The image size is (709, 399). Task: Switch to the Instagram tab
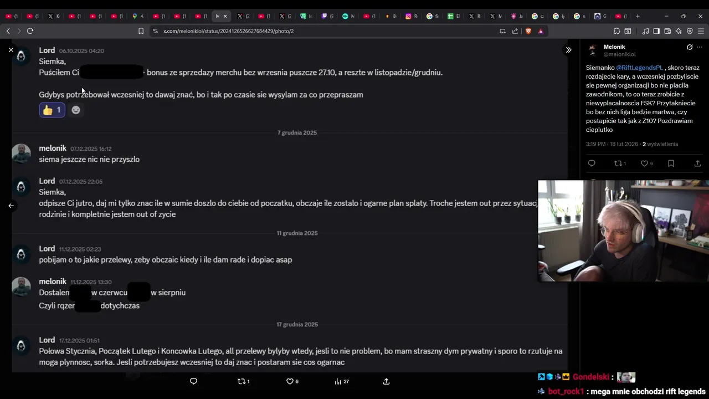pos(412,16)
